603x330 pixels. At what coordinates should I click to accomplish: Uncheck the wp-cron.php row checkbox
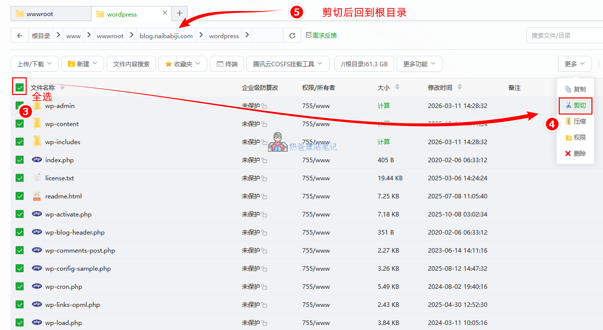(20, 286)
